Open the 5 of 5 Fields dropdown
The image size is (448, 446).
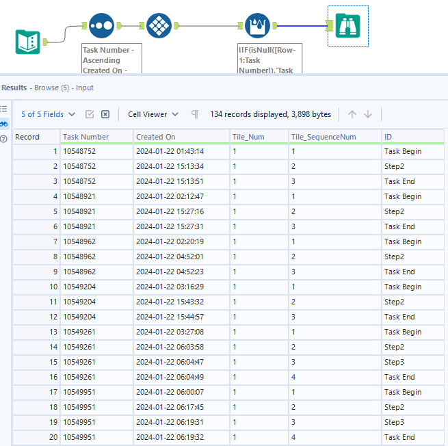coord(48,114)
